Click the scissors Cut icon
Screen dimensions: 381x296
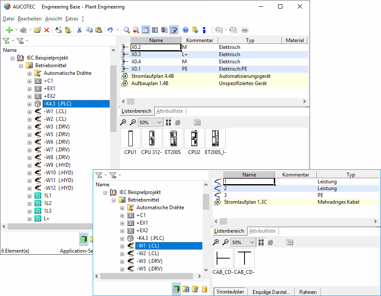click(79, 30)
